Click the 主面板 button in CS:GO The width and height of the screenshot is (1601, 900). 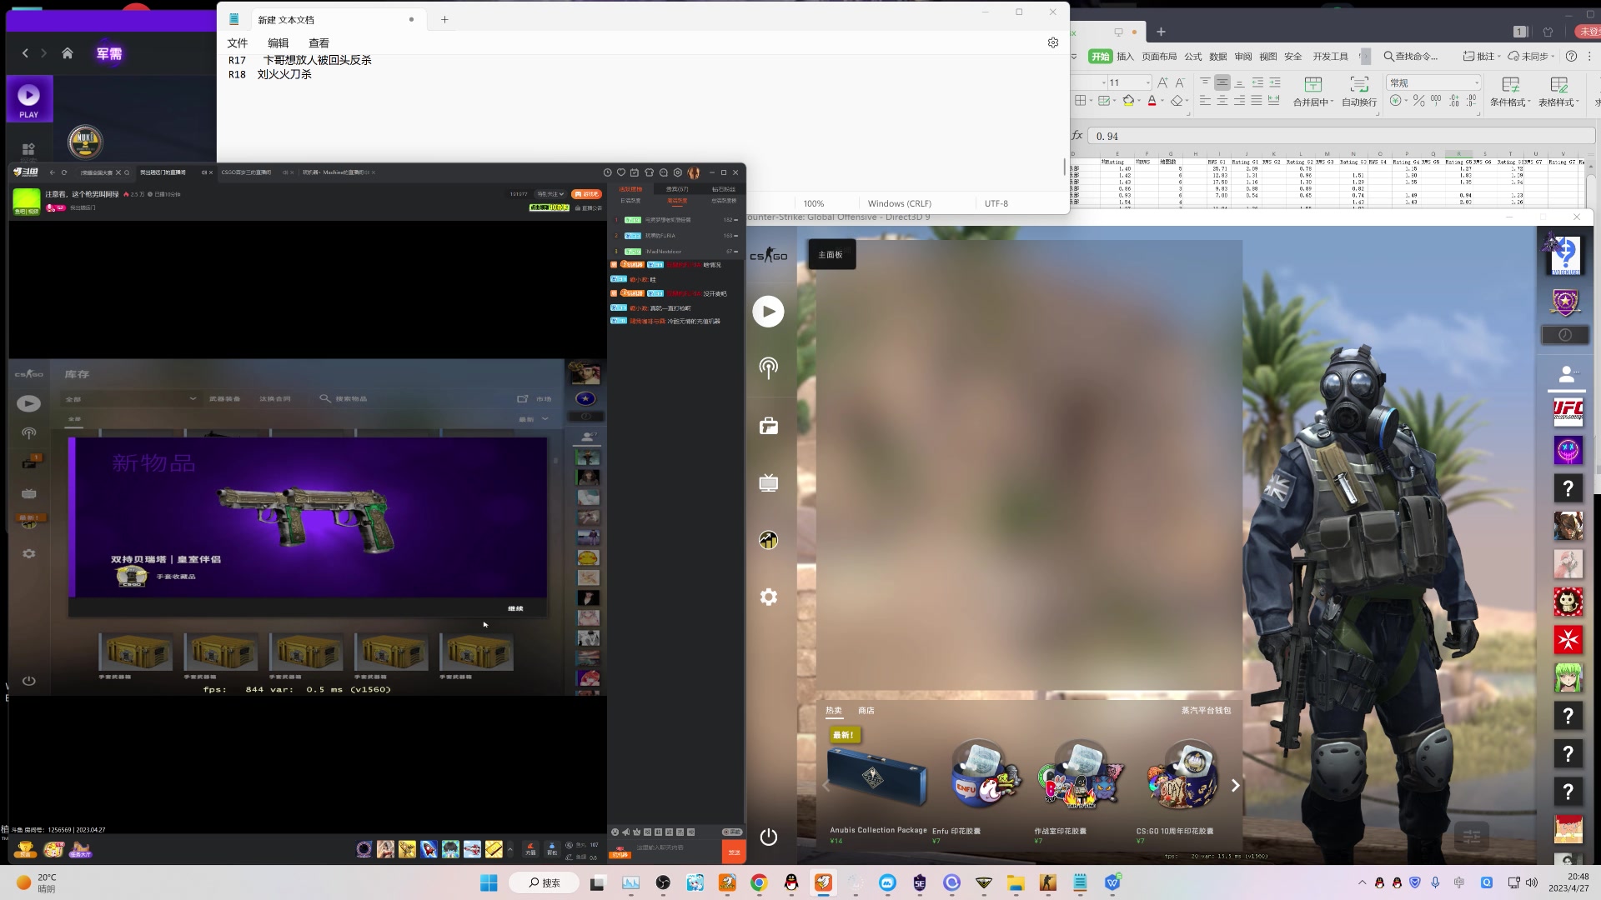[x=831, y=255]
